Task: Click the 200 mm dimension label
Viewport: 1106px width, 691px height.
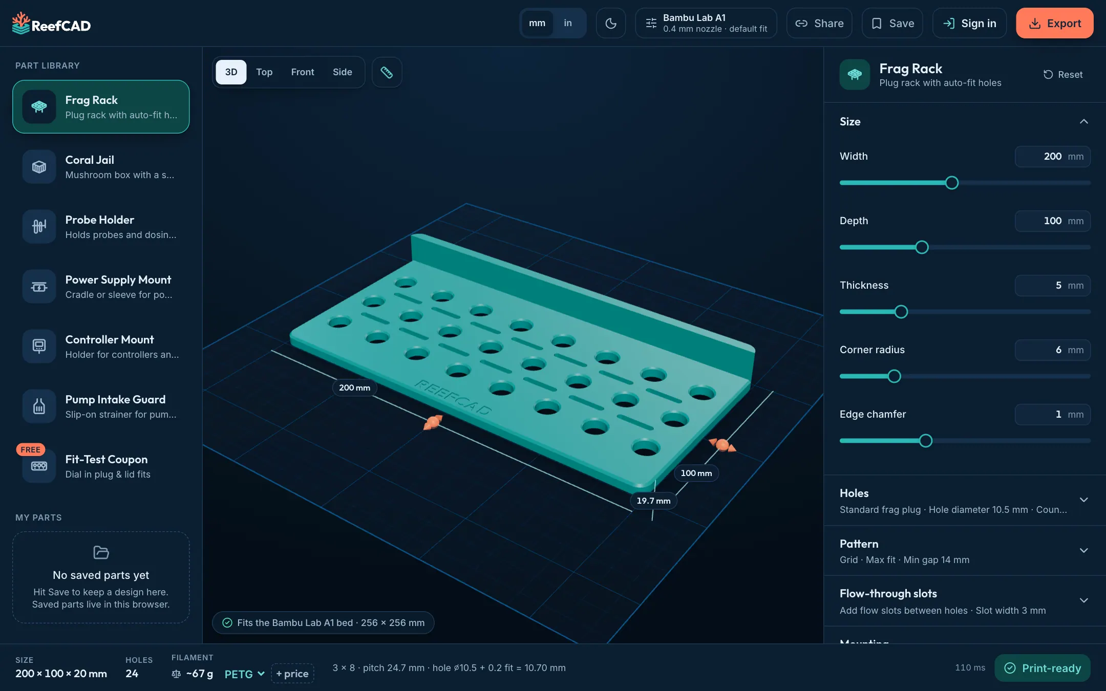Action: [x=354, y=387]
